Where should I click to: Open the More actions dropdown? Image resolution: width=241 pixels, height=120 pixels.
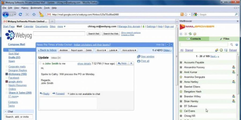129,50
